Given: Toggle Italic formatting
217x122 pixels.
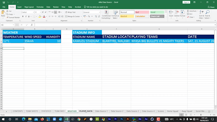Looking at the screenshot, I should pos(26,17).
